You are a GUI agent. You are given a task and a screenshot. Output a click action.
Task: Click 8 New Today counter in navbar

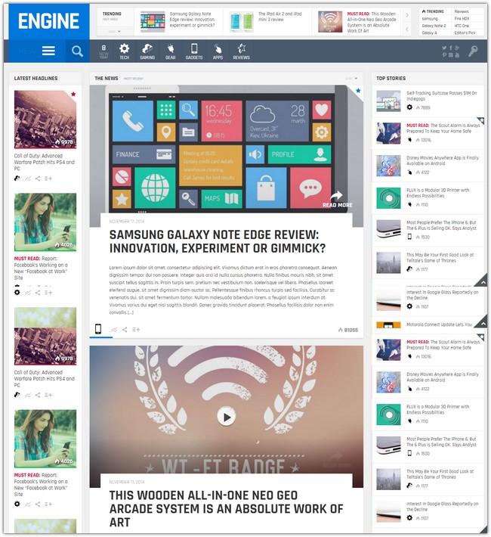click(103, 51)
